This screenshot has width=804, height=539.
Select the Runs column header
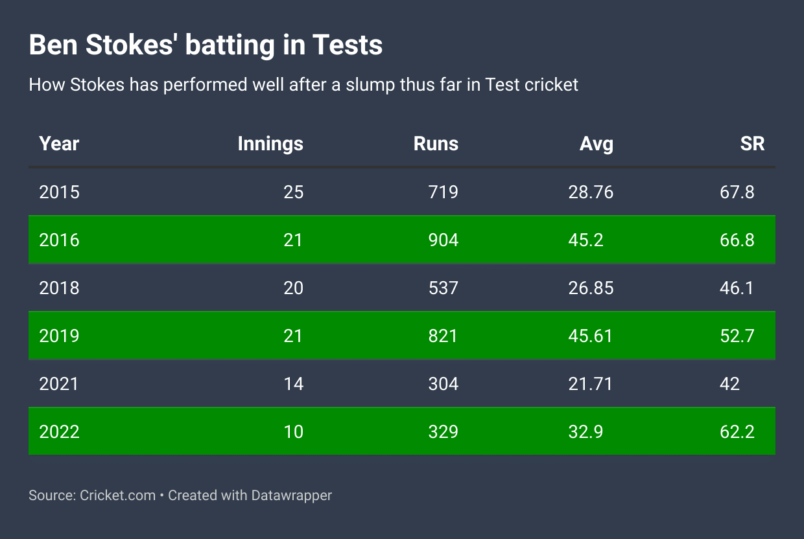point(436,143)
